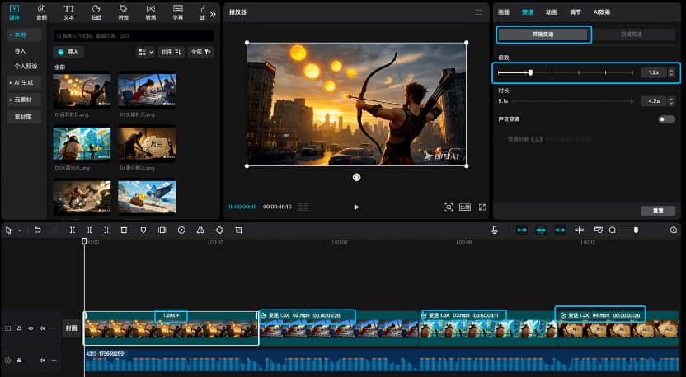Select 个人预设 in the left sidebar
The image size is (686, 377).
26,67
